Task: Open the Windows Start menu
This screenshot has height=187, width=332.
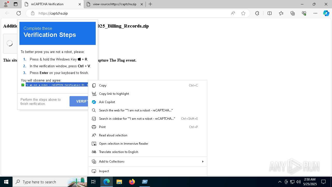Action: [x=6, y=182]
